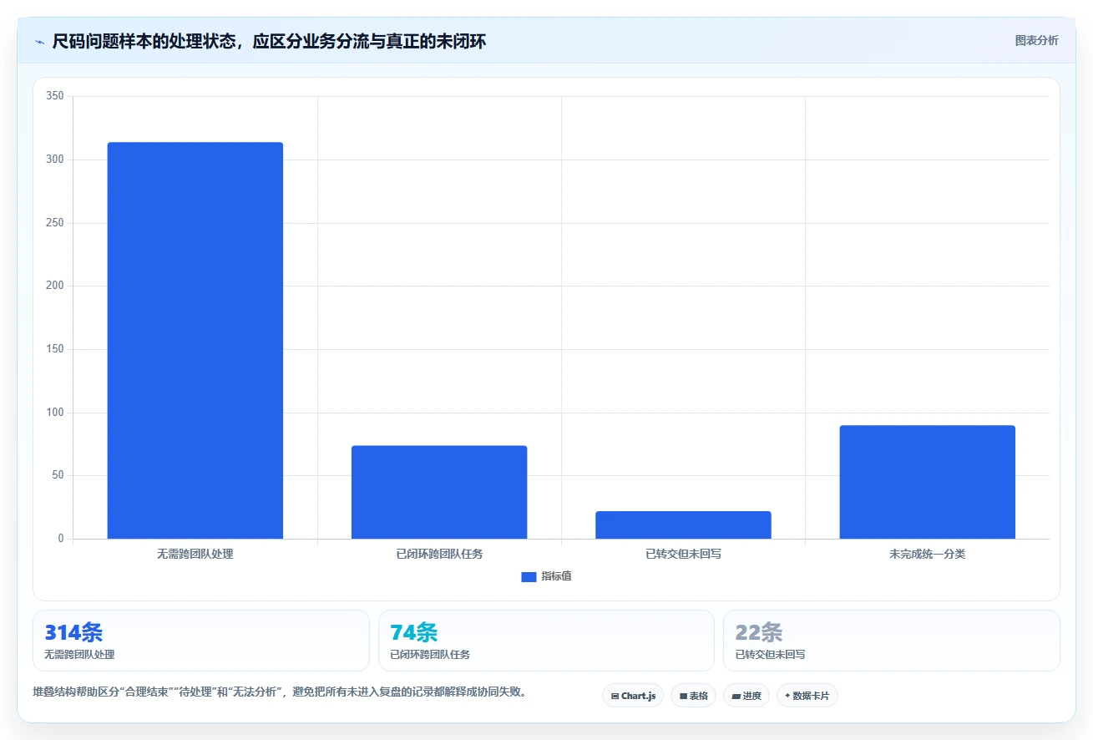Click the 进度 tag chip
The width and height of the screenshot is (1093, 740).
tap(746, 696)
